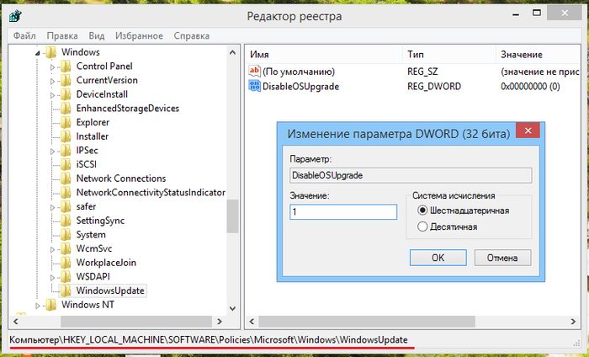Click the Отмена button
This screenshot has height=357, width=589.
pos(502,258)
